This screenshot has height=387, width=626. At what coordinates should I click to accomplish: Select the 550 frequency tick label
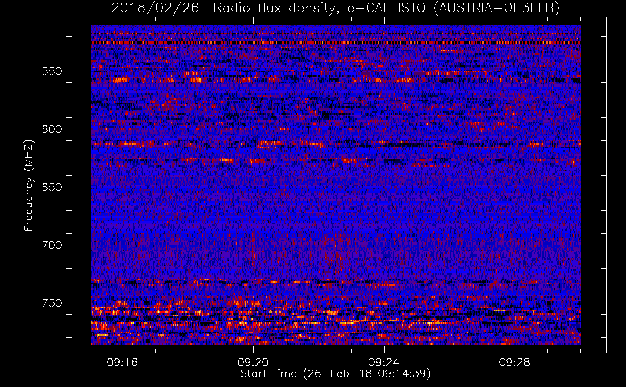[x=52, y=71]
